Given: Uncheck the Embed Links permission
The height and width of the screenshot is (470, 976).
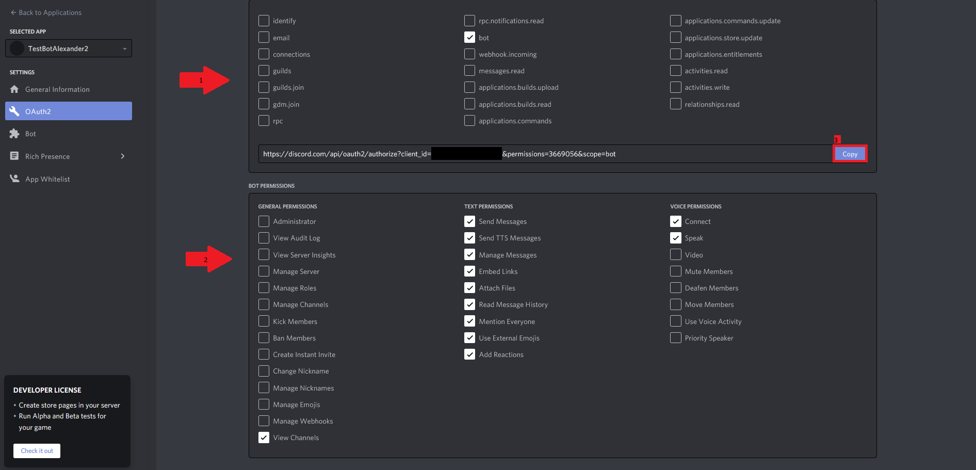Looking at the screenshot, I should [469, 271].
